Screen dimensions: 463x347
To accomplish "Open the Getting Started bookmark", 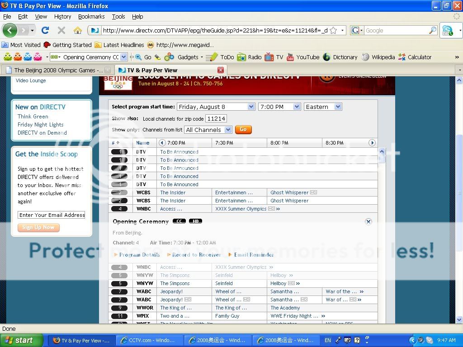I will pyautogui.click(x=68, y=45).
